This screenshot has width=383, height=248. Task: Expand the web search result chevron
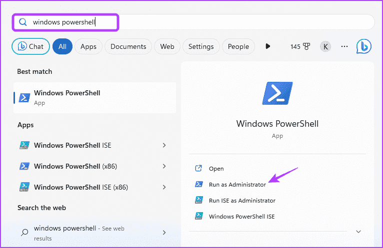point(164,233)
